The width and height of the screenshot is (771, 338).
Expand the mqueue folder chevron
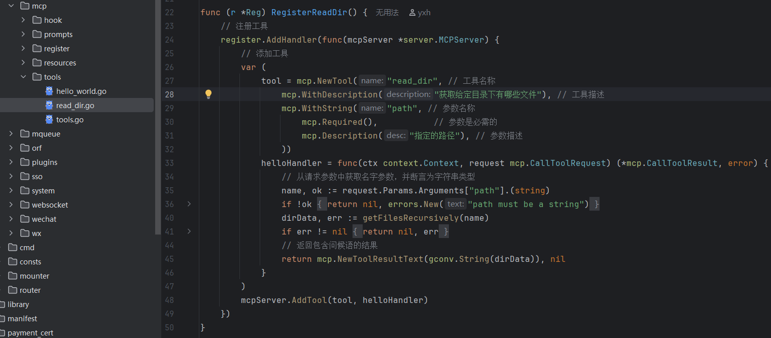point(11,134)
